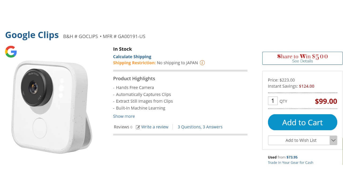
Task: Click Trade In Your Gear for Cash
Action: coord(290,162)
